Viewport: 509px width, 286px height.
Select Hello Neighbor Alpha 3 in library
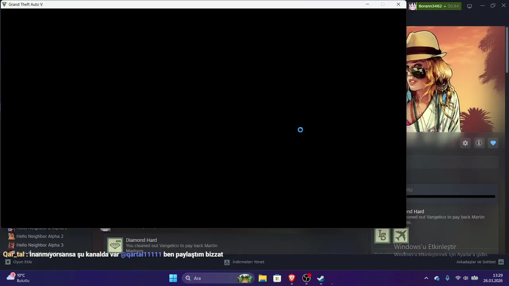(40, 245)
